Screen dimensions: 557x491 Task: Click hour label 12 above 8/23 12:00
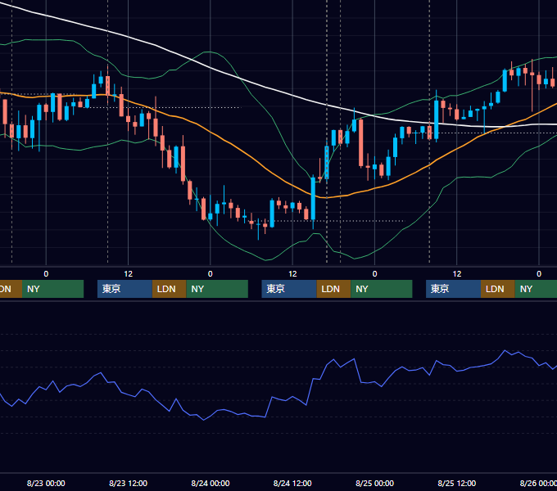(x=129, y=274)
